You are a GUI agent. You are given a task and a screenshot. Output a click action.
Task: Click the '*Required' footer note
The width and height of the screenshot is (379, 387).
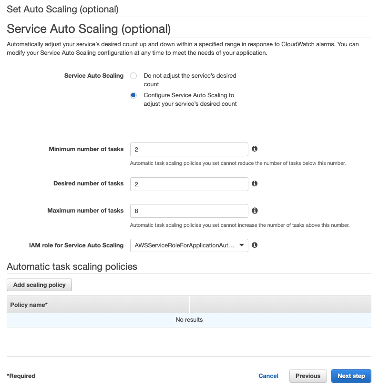coord(21,376)
